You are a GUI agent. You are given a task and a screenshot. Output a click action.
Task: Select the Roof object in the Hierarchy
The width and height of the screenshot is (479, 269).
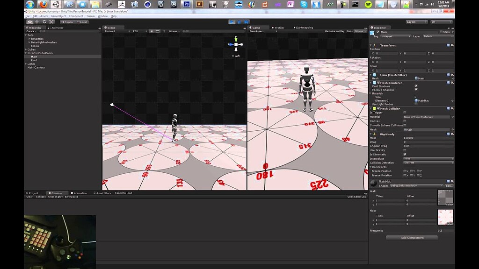[35, 60]
